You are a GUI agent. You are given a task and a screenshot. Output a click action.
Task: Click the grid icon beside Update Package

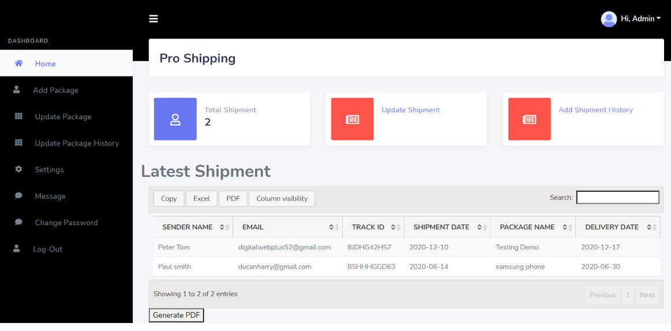pos(18,116)
